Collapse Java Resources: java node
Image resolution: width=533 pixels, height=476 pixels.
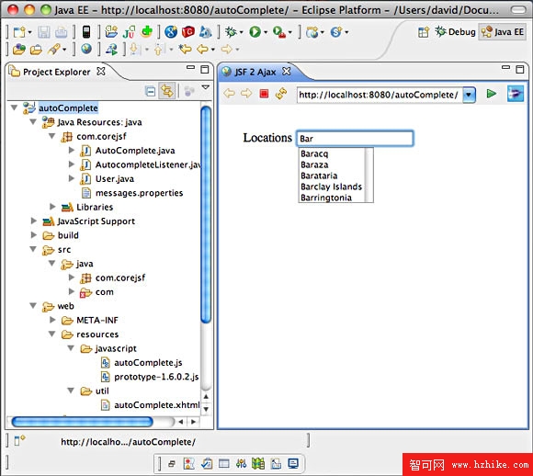click(x=33, y=121)
